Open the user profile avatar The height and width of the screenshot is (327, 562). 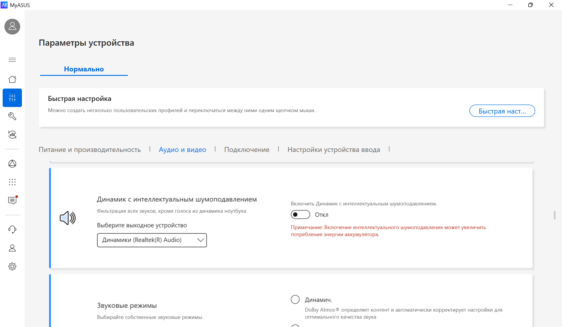point(12,27)
